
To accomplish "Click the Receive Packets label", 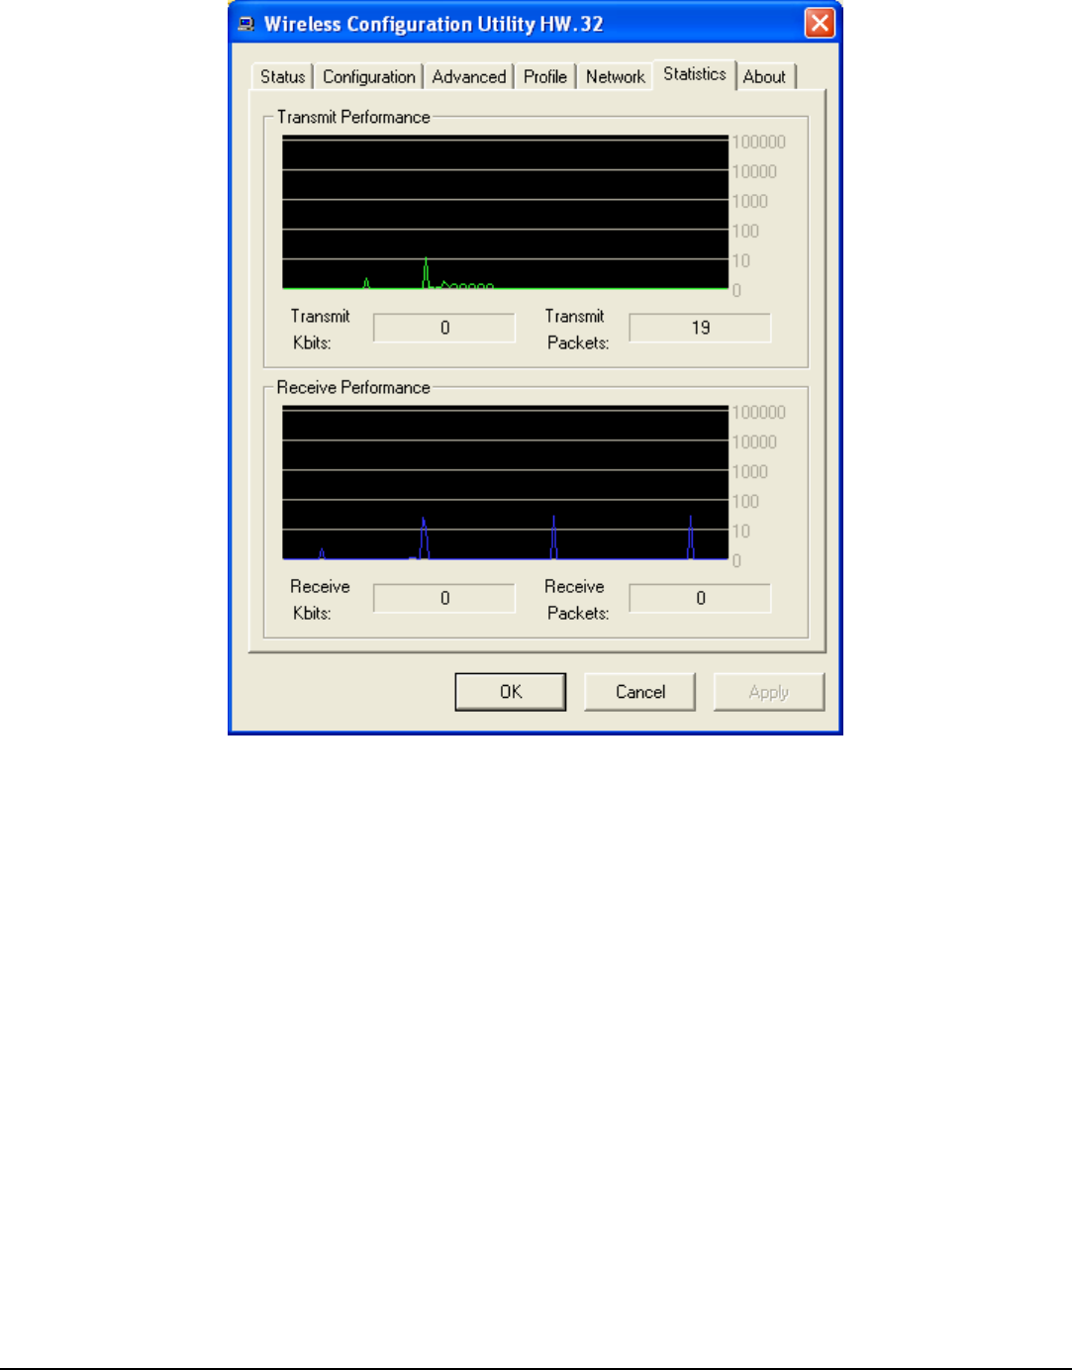I will [x=576, y=599].
